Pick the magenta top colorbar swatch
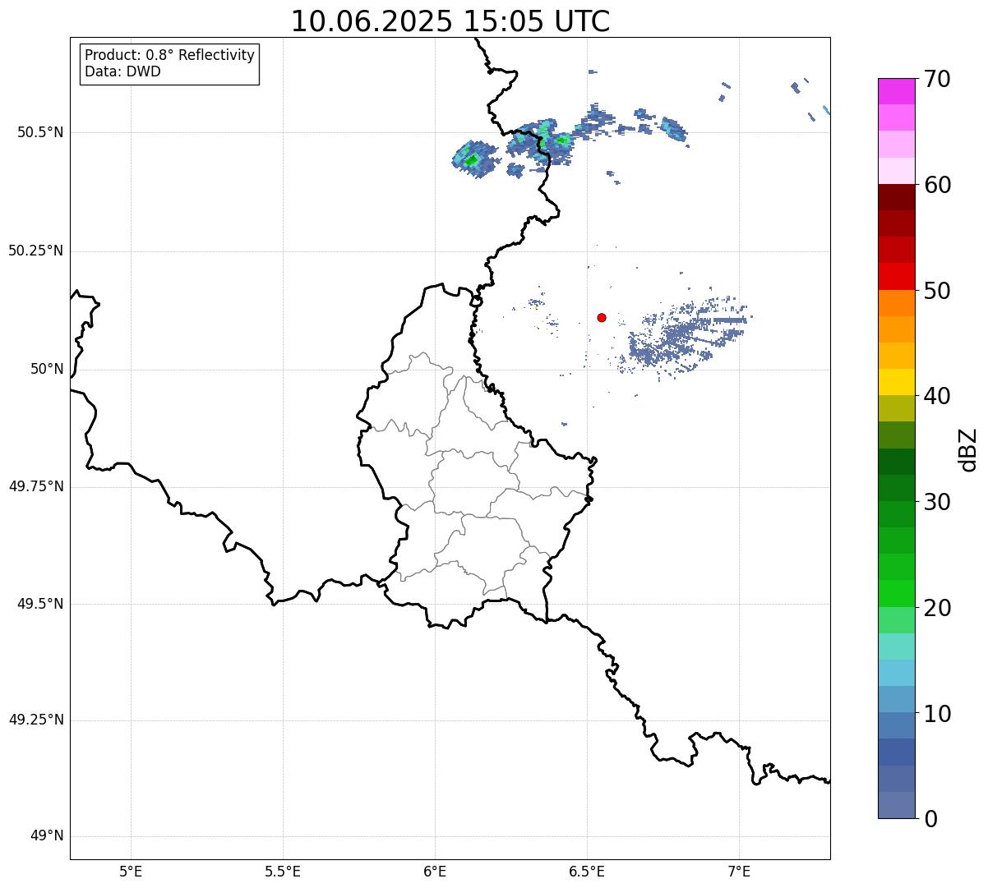This screenshot has height=888, width=988. [896, 91]
